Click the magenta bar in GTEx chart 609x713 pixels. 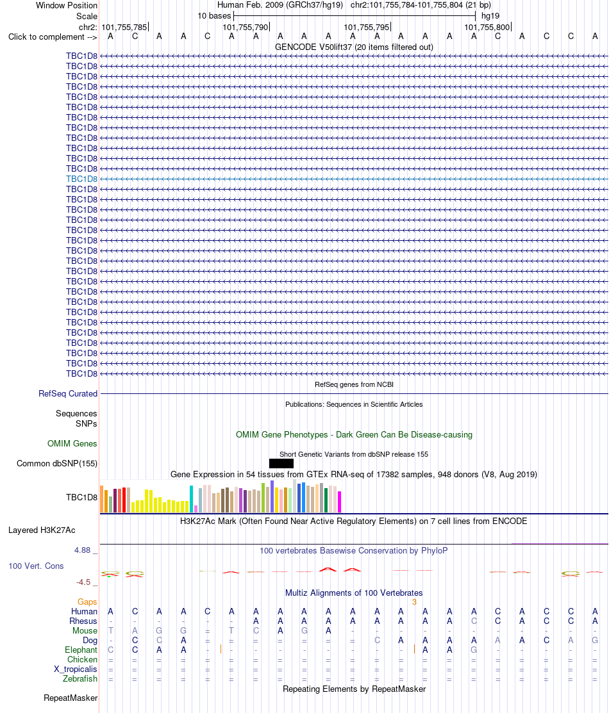[x=339, y=502]
